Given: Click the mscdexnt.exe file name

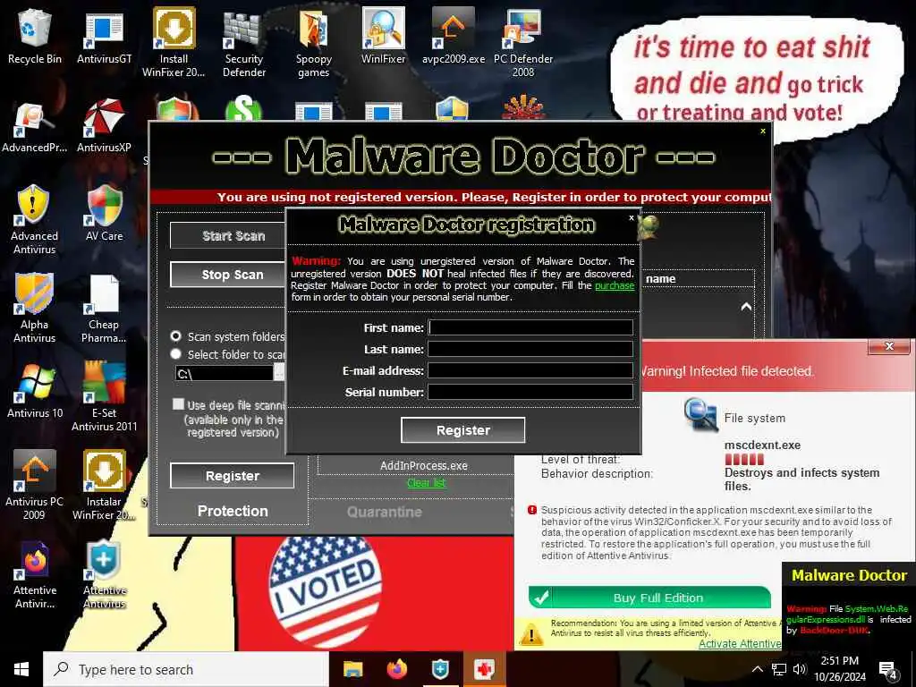Looking at the screenshot, I should pos(762,445).
